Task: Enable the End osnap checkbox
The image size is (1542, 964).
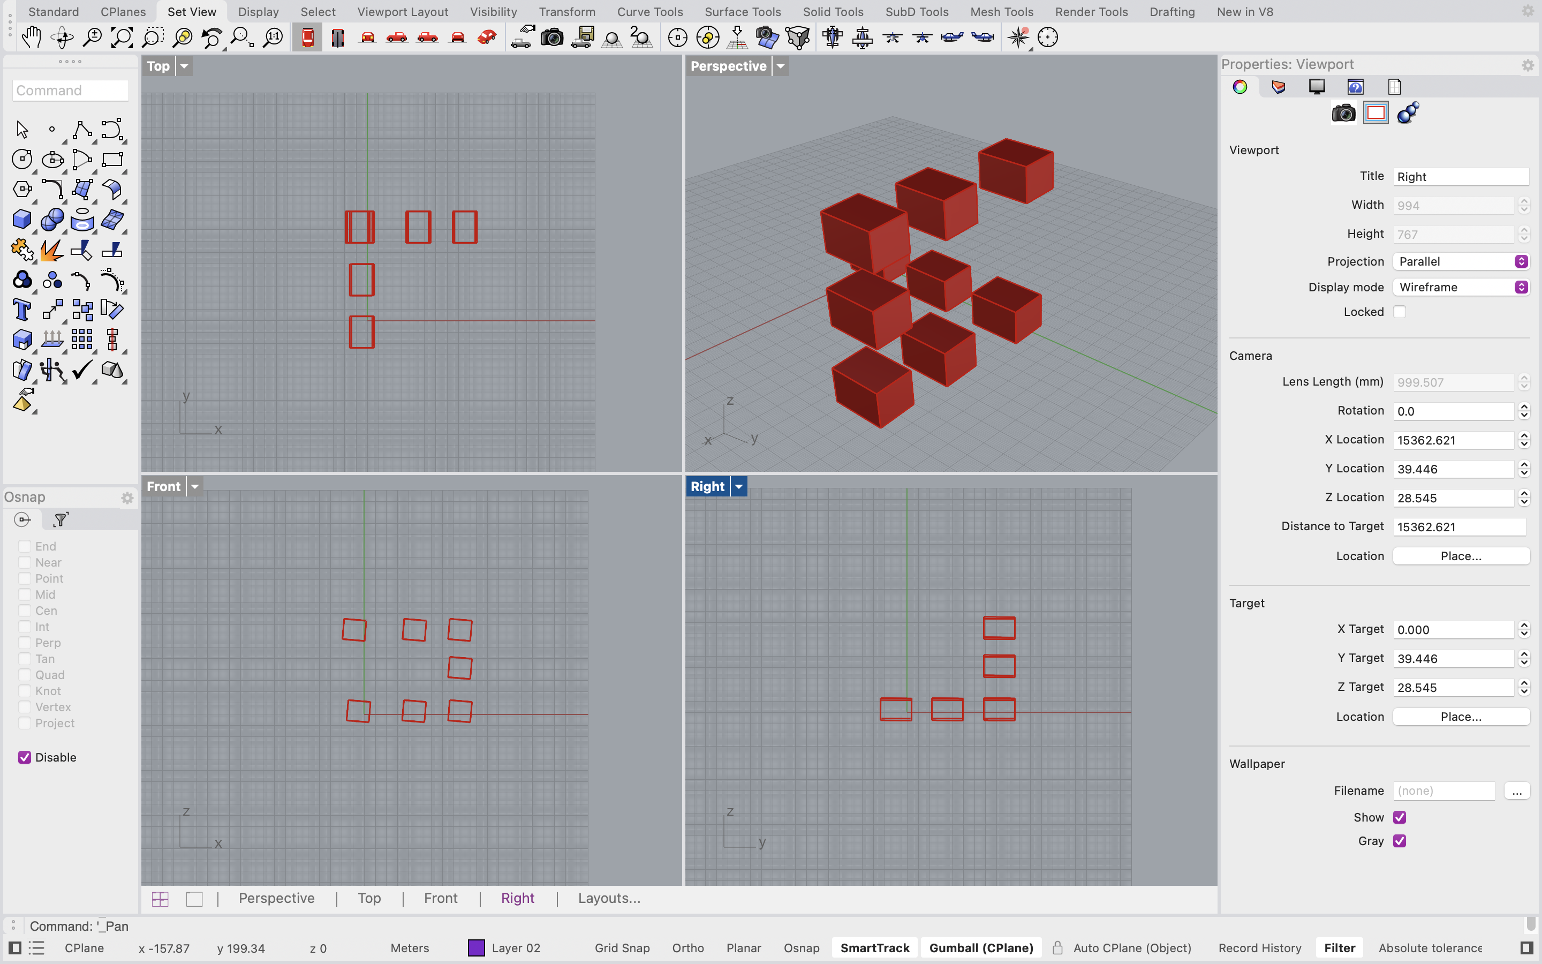Action: (25, 546)
